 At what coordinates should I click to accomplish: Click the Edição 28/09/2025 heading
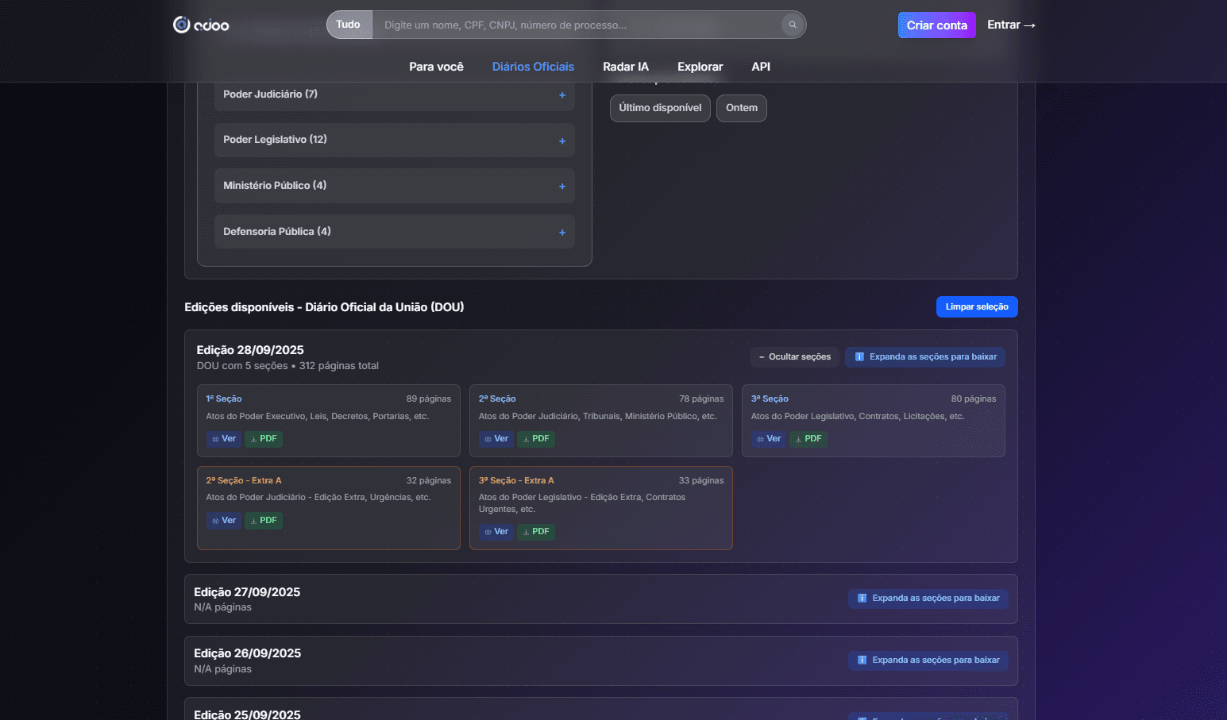(x=250, y=350)
